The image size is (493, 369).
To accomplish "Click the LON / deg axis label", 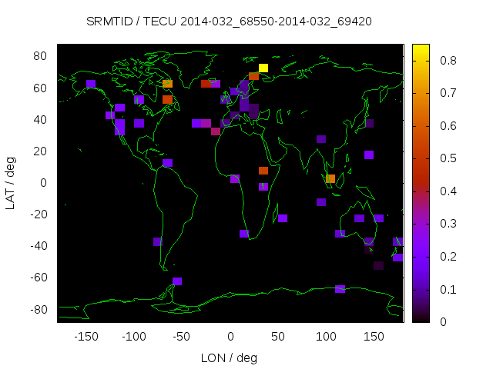I will tap(230, 357).
